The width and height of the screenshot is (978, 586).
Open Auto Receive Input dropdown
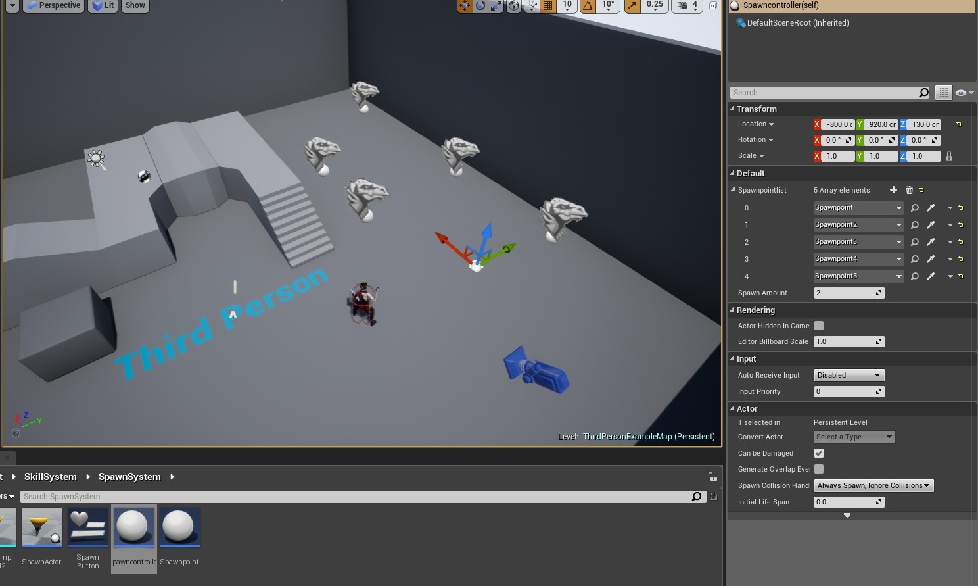tap(849, 375)
